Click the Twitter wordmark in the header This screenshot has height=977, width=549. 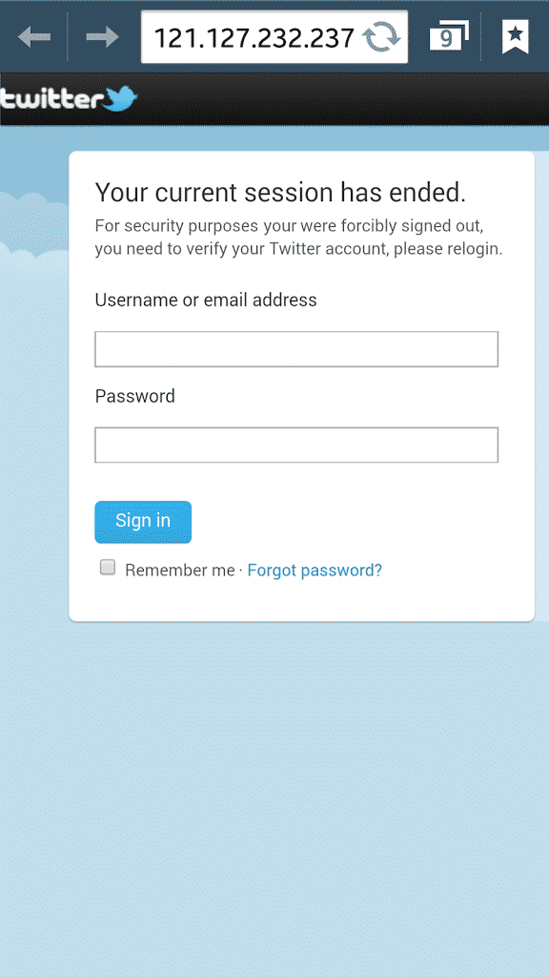tap(51, 99)
